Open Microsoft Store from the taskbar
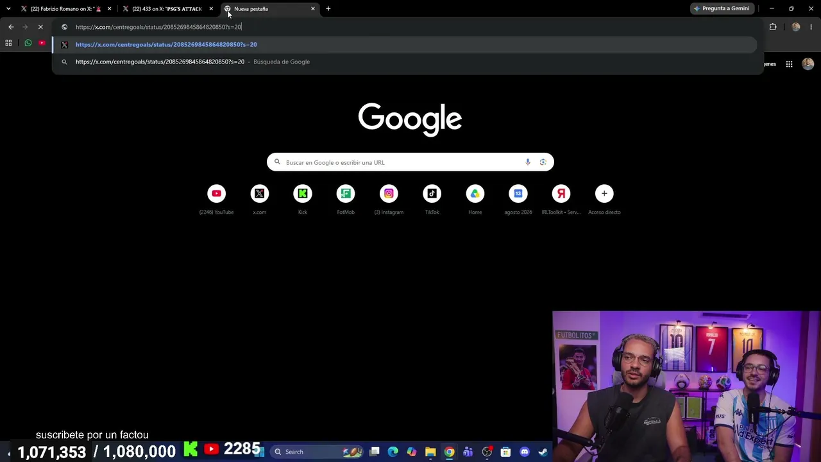The width and height of the screenshot is (821, 462). (505, 452)
